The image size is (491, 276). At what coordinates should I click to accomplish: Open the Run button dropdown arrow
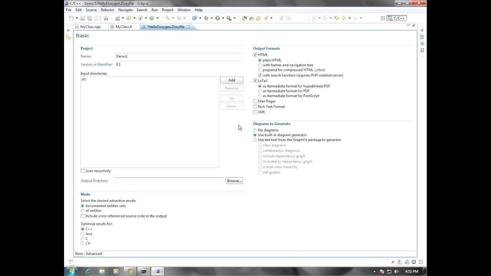tap(223, 18)
